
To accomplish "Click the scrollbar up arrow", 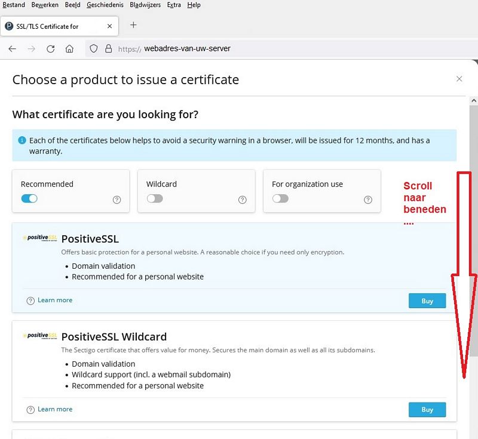I will point(474,100).
